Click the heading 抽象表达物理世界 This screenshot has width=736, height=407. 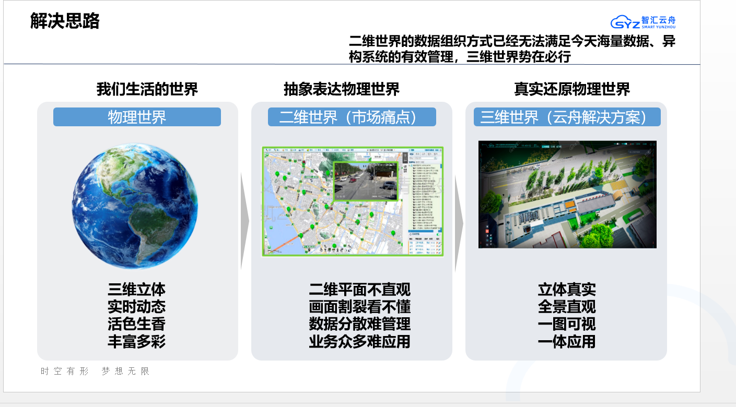click(x=342, y=89)
